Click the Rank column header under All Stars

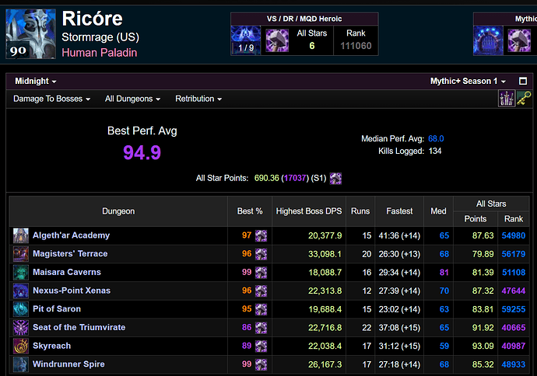(514, 219)
